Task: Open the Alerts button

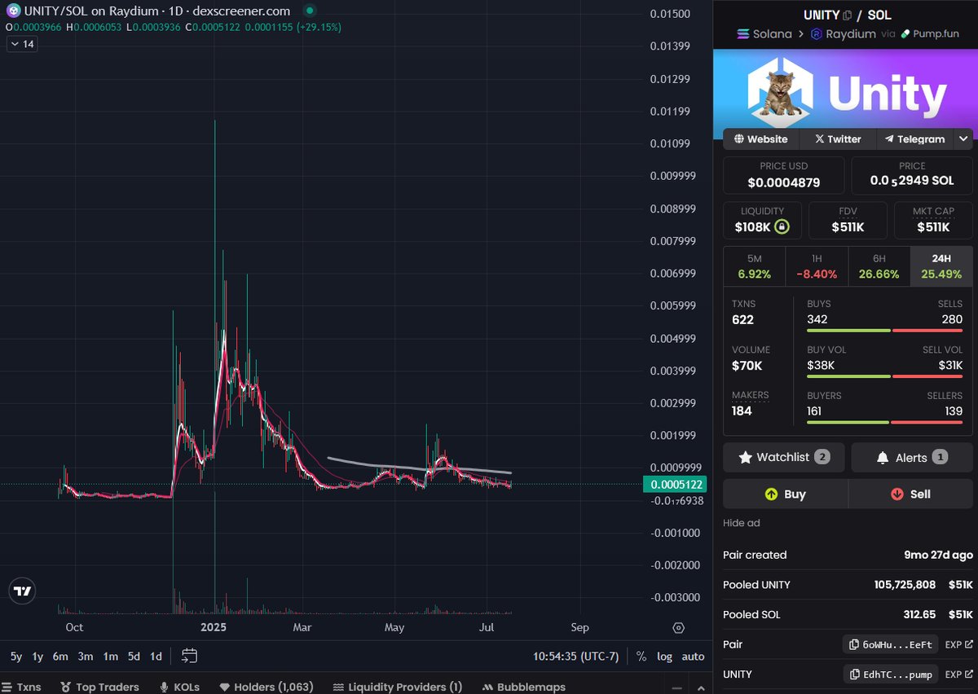Action: point(912,458)
